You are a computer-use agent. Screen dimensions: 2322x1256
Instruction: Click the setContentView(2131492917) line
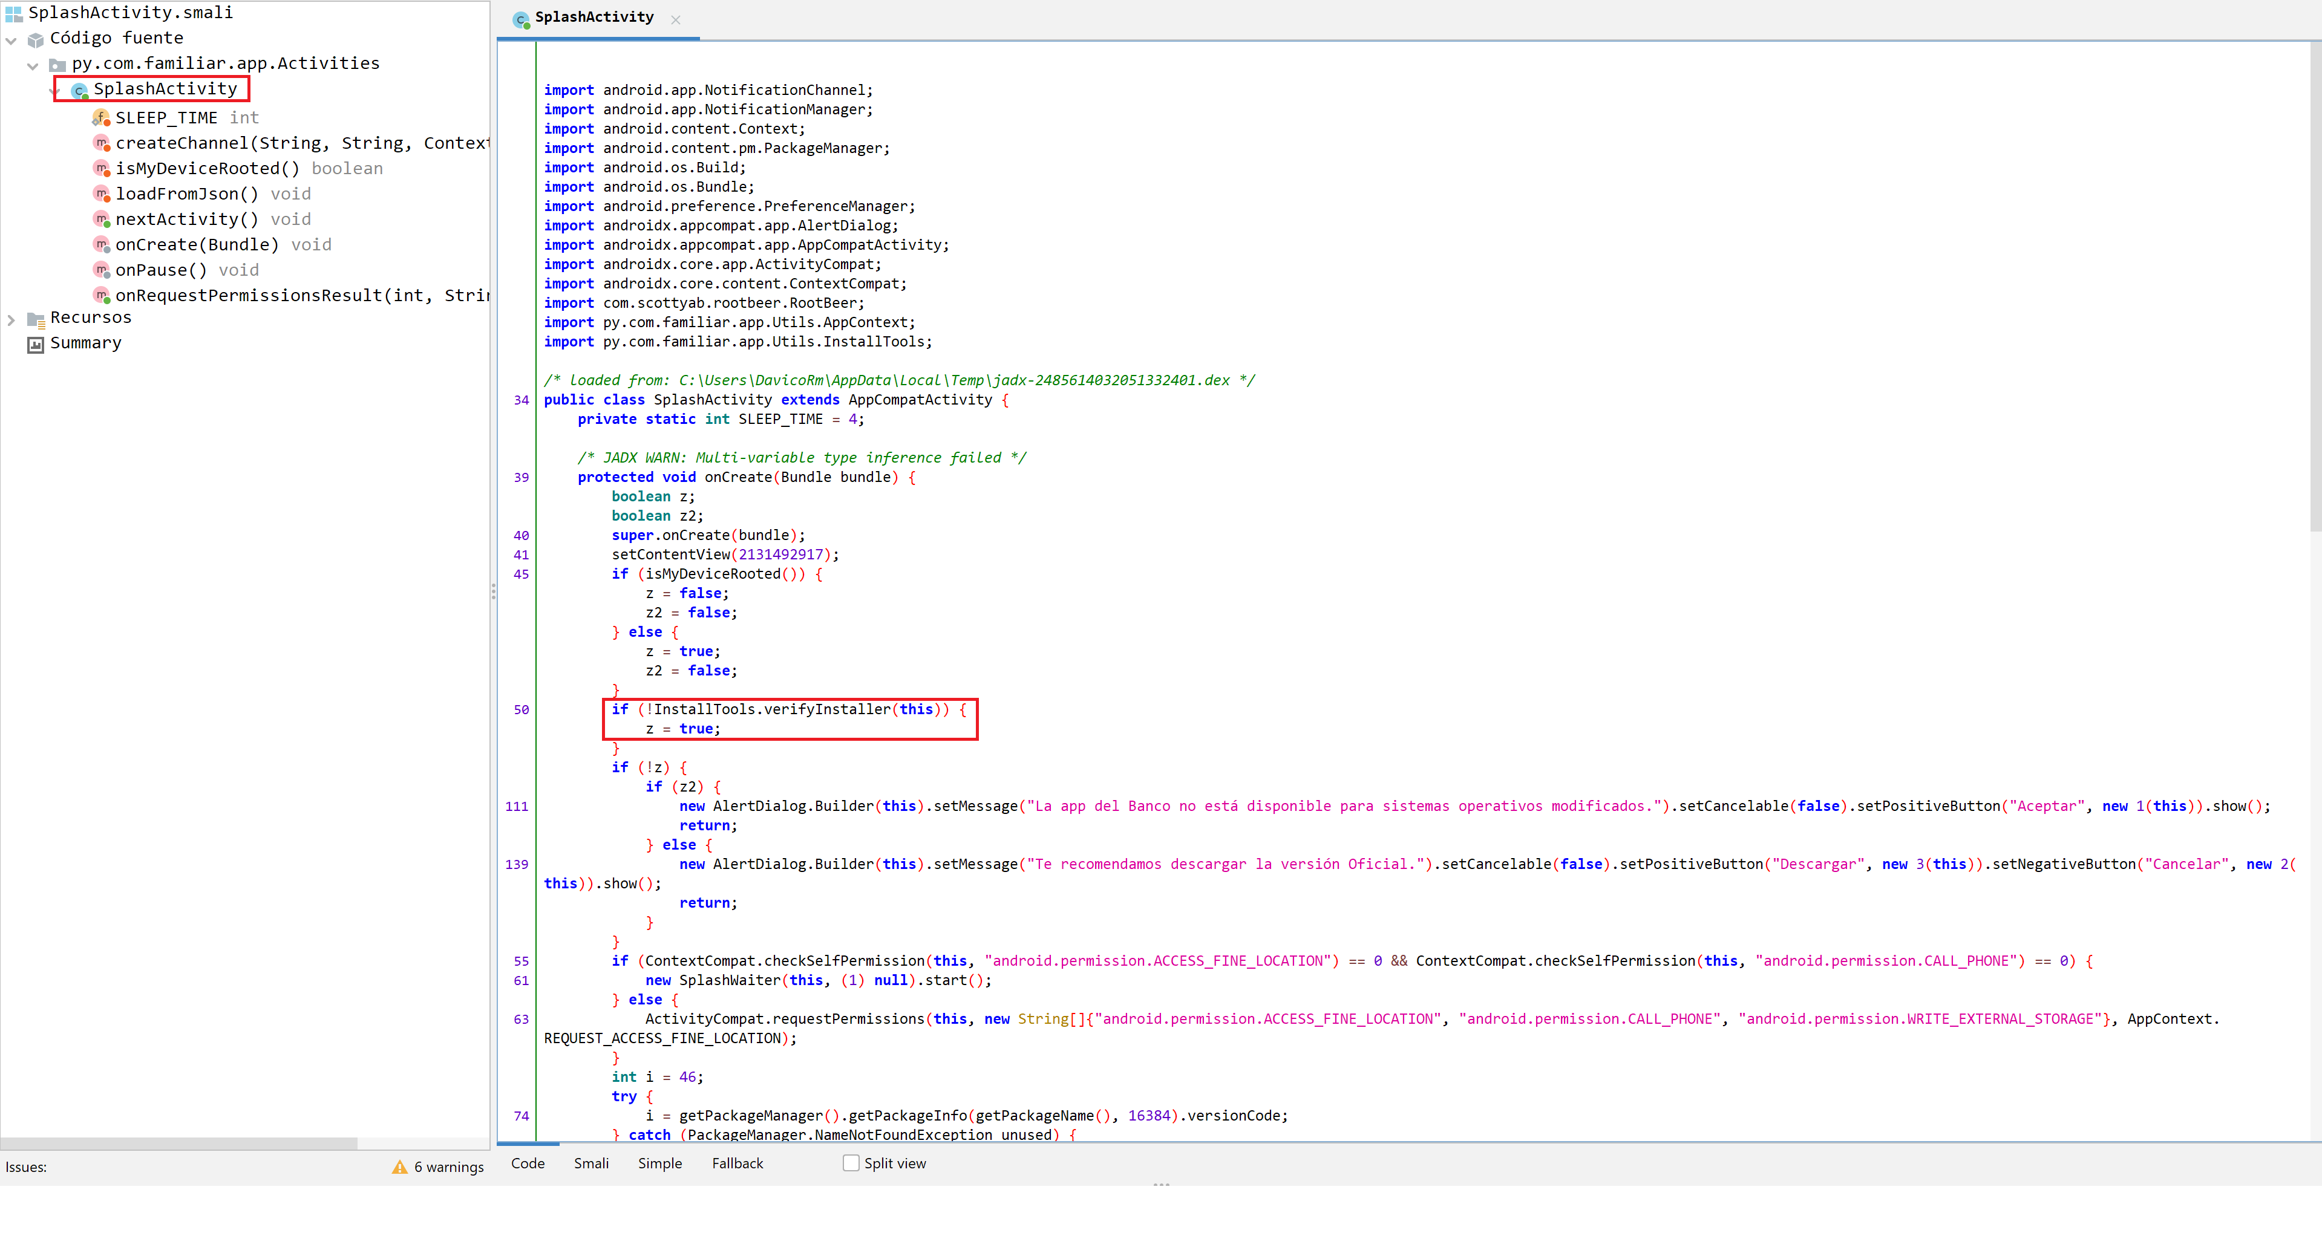pyautogui.click(x=725, y=554)
